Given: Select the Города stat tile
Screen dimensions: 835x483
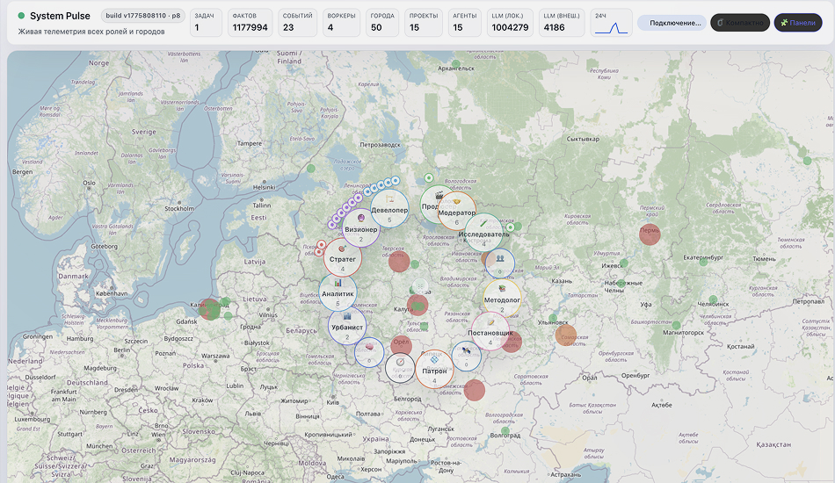Looking at the screenshot, I should (381, 23).
